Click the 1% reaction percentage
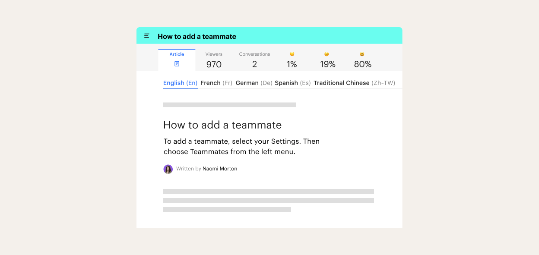 tap(292, 64)
